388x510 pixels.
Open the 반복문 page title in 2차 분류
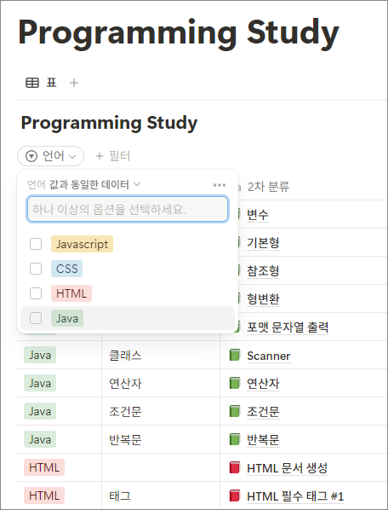263,440
